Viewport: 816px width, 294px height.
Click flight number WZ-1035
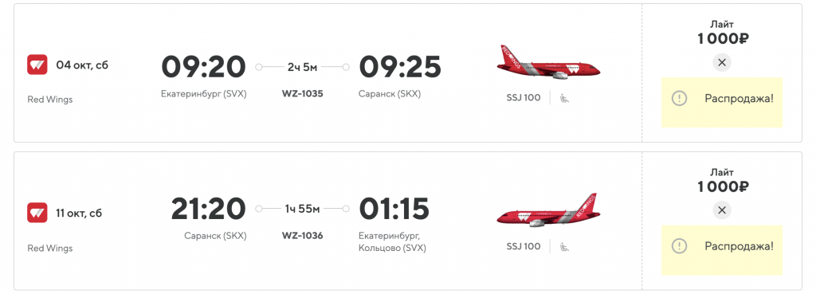[x=302, y=94]
